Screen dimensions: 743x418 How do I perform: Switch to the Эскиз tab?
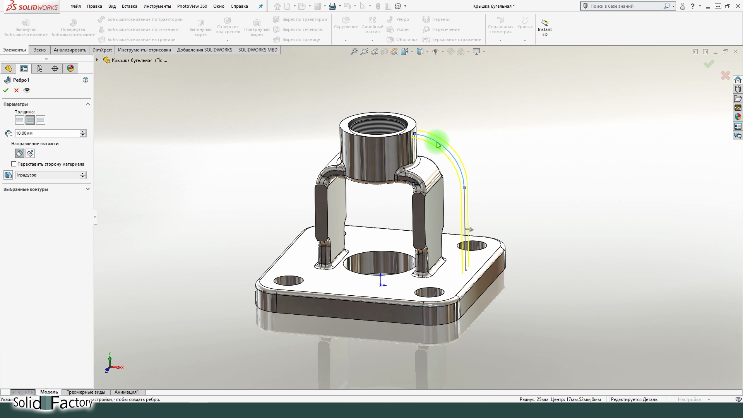[x=39, y=50]
